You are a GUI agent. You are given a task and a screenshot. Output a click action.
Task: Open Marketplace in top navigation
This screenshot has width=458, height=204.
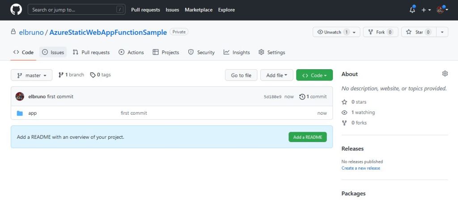click(x=199, y=10)
